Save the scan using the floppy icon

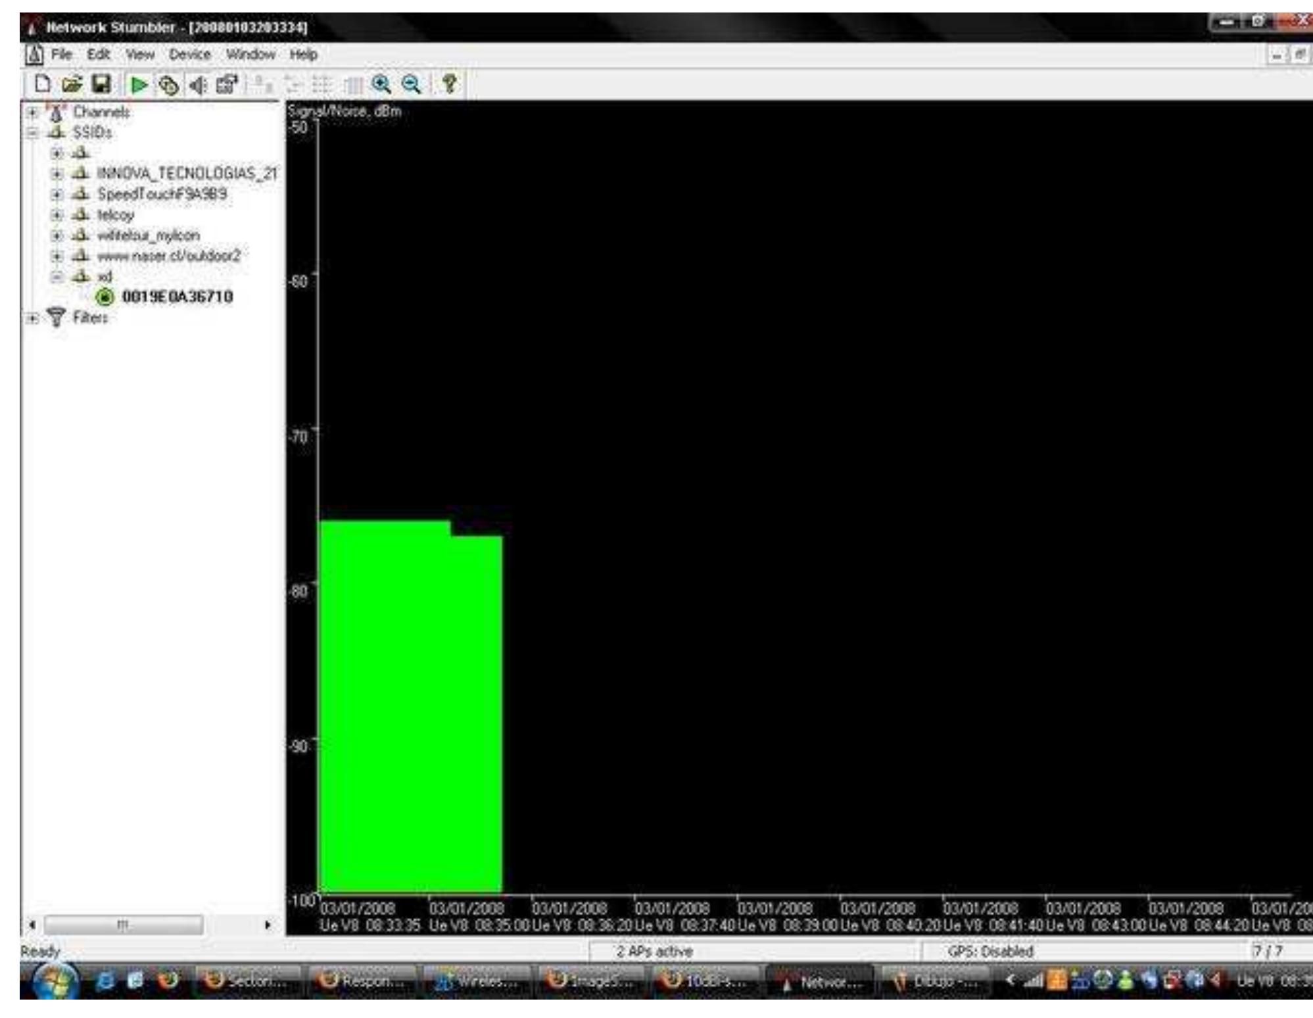(x=101, y=84)
